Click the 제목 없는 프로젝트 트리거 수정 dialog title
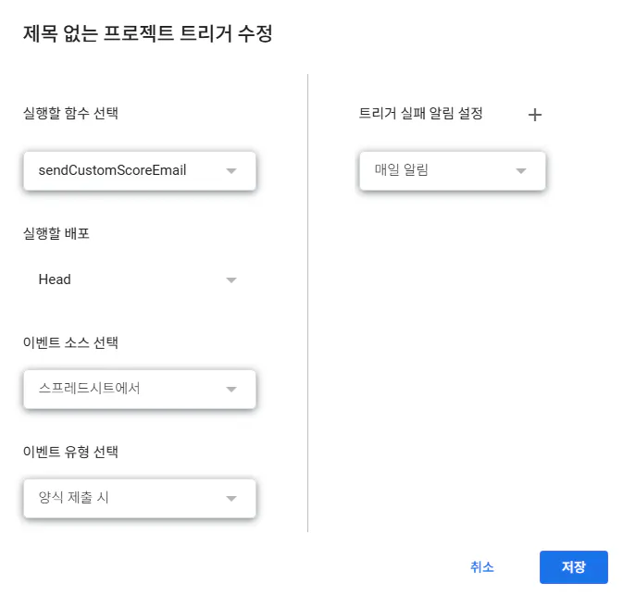This screenshot has width=623, height=596. click(x=148, y=34)
